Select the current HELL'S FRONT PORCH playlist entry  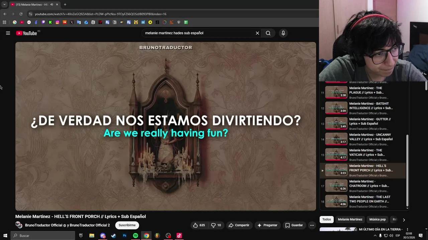pyautogui.click(x=363, y=170)
